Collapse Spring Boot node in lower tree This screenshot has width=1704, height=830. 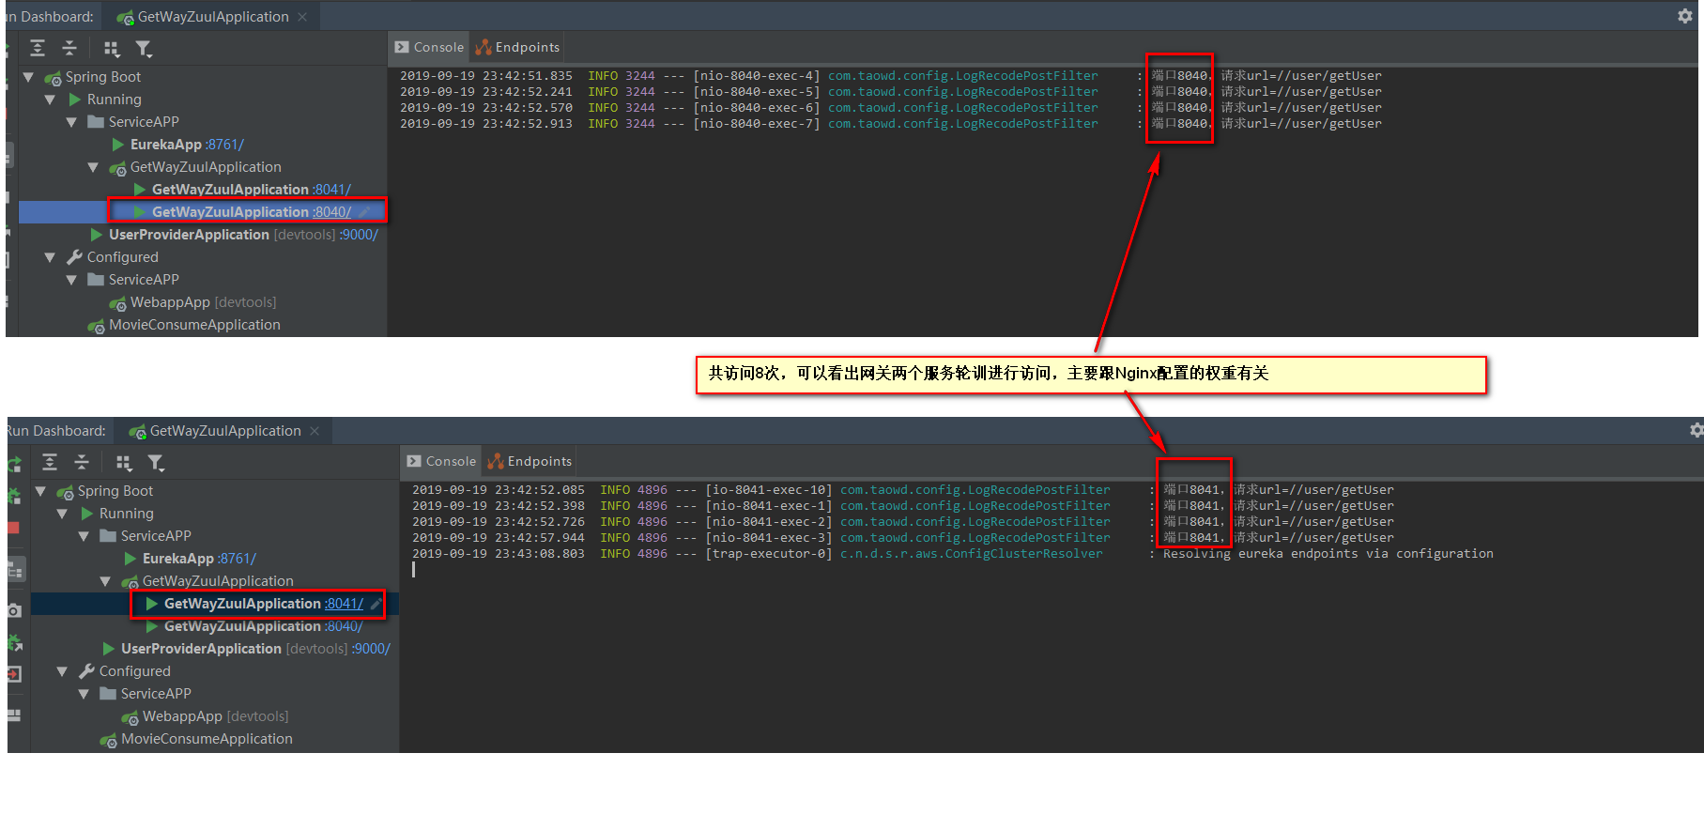40,491
